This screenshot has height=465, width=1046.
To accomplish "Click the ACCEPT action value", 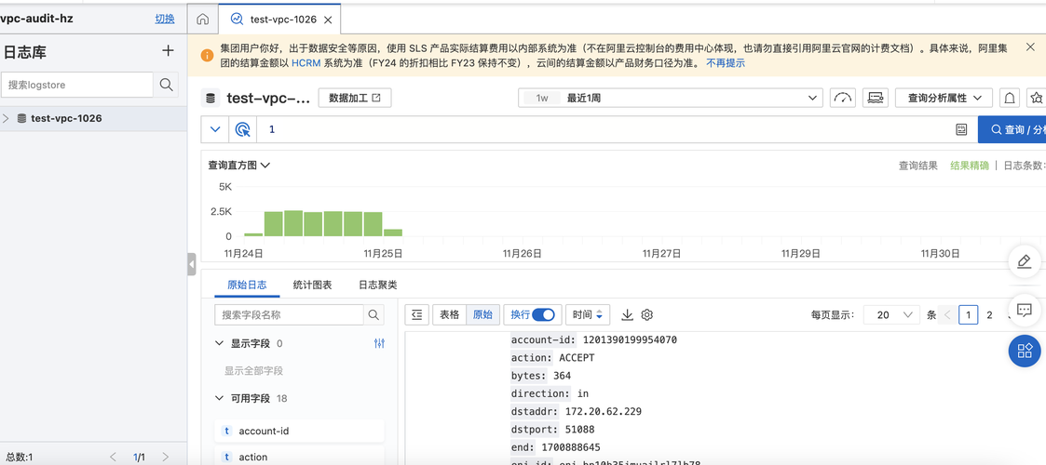I will click(x=577, y=358).
